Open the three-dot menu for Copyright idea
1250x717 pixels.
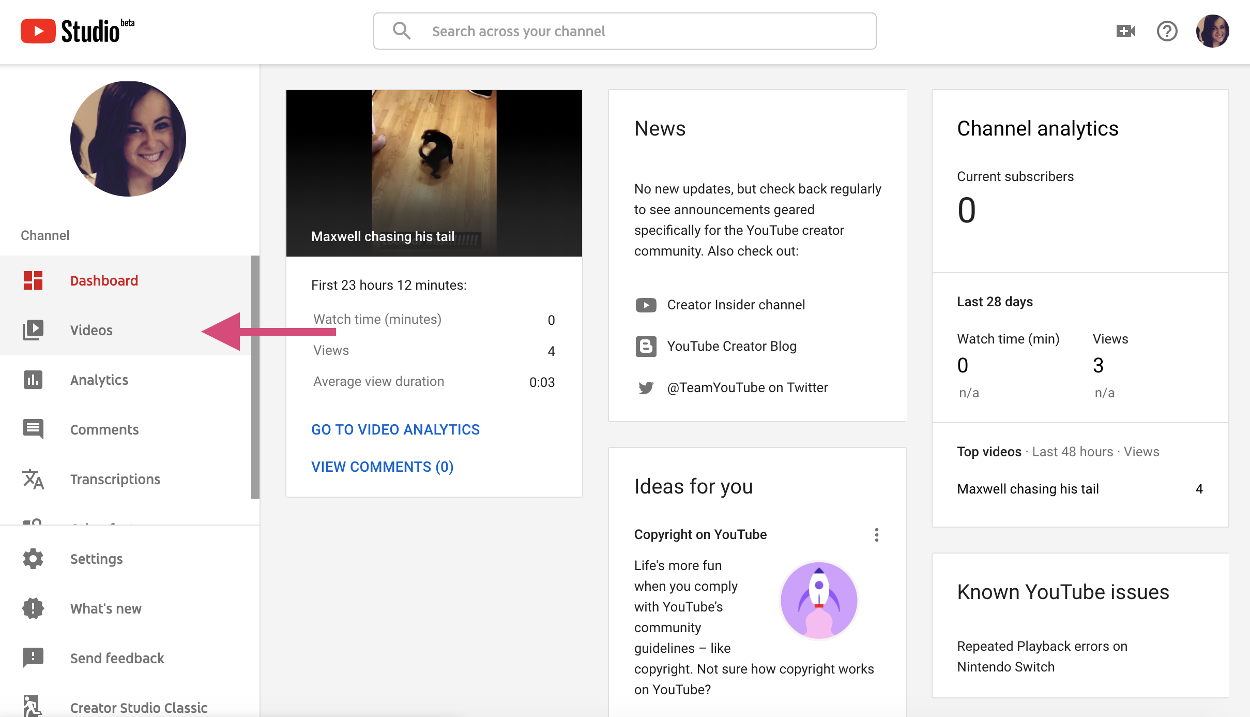pyautogui.click(x=876, y=535)
